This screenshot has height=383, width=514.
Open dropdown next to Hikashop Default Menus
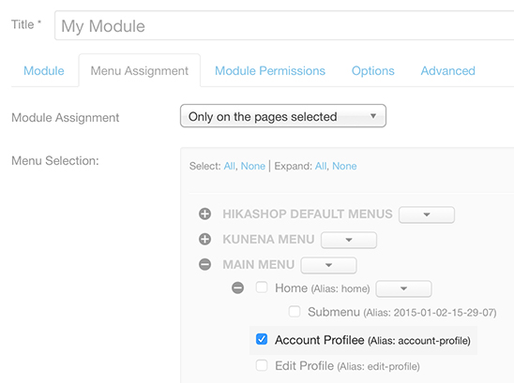pyautogui.click(x=427, y=214)
